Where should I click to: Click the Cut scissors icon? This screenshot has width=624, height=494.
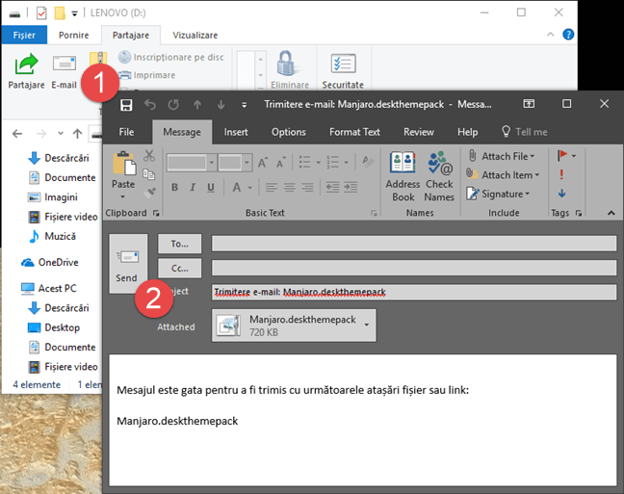(x=149, y=156)
